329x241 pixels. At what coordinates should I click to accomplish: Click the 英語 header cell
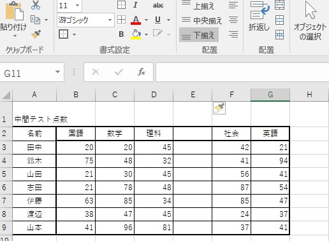point(270,134)
